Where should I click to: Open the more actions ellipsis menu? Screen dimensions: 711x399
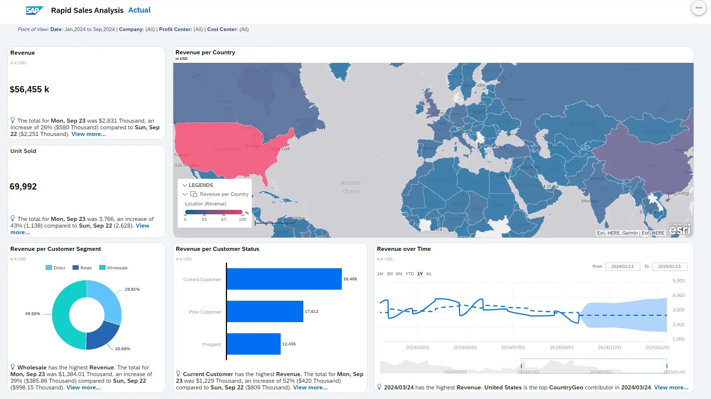[698, 8]
